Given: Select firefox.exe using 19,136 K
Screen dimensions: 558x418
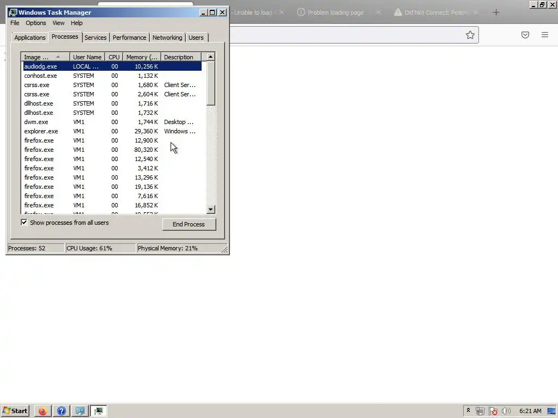Looking at the screenshot, I should coord(112,187).
